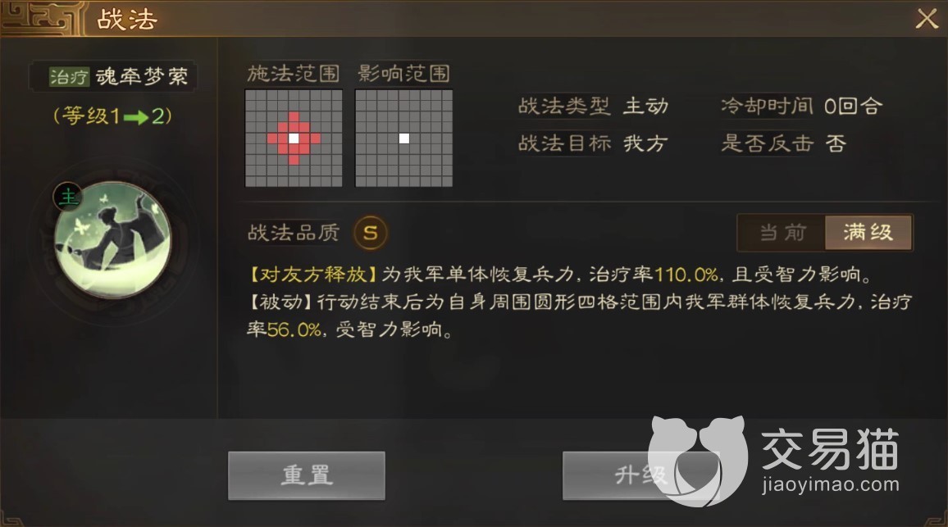Click the jiaoyimao.com link text
The image size is (948, 527).
tap(830, 484)
